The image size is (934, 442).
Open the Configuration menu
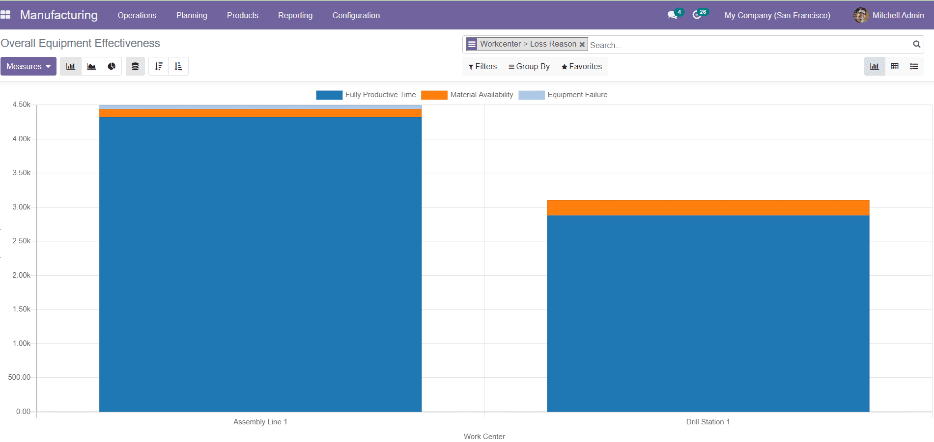tap(356, 15)
